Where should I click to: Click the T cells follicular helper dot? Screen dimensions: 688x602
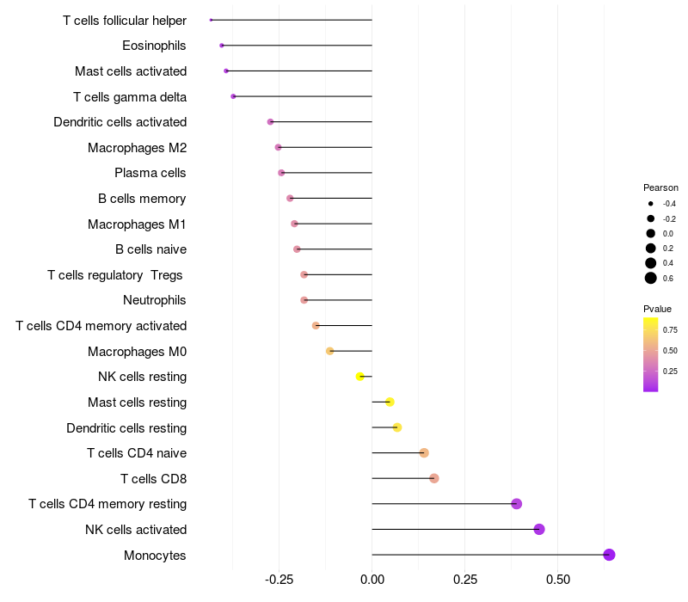(211, 20)
